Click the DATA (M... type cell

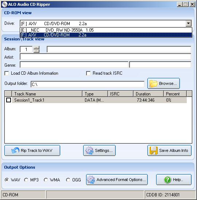coord(94,100)
